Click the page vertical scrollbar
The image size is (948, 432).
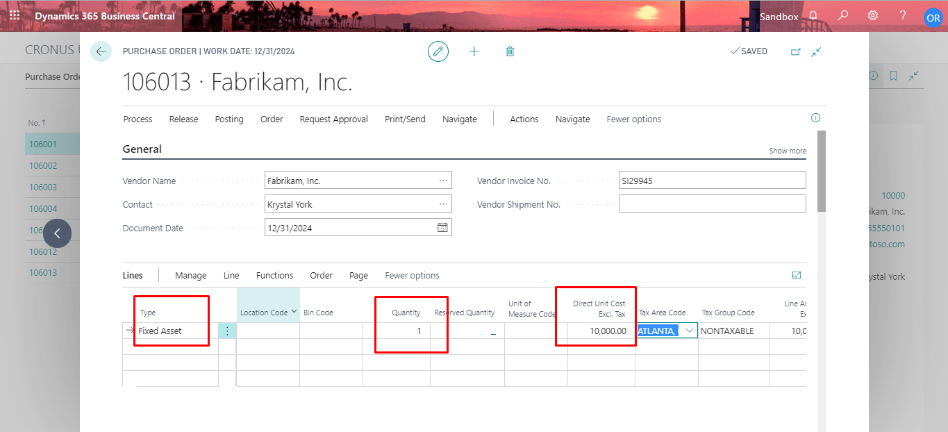822,171
